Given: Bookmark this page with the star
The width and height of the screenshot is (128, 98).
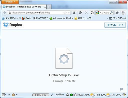Looking at the screenshot, I should (x=65, y=13).
